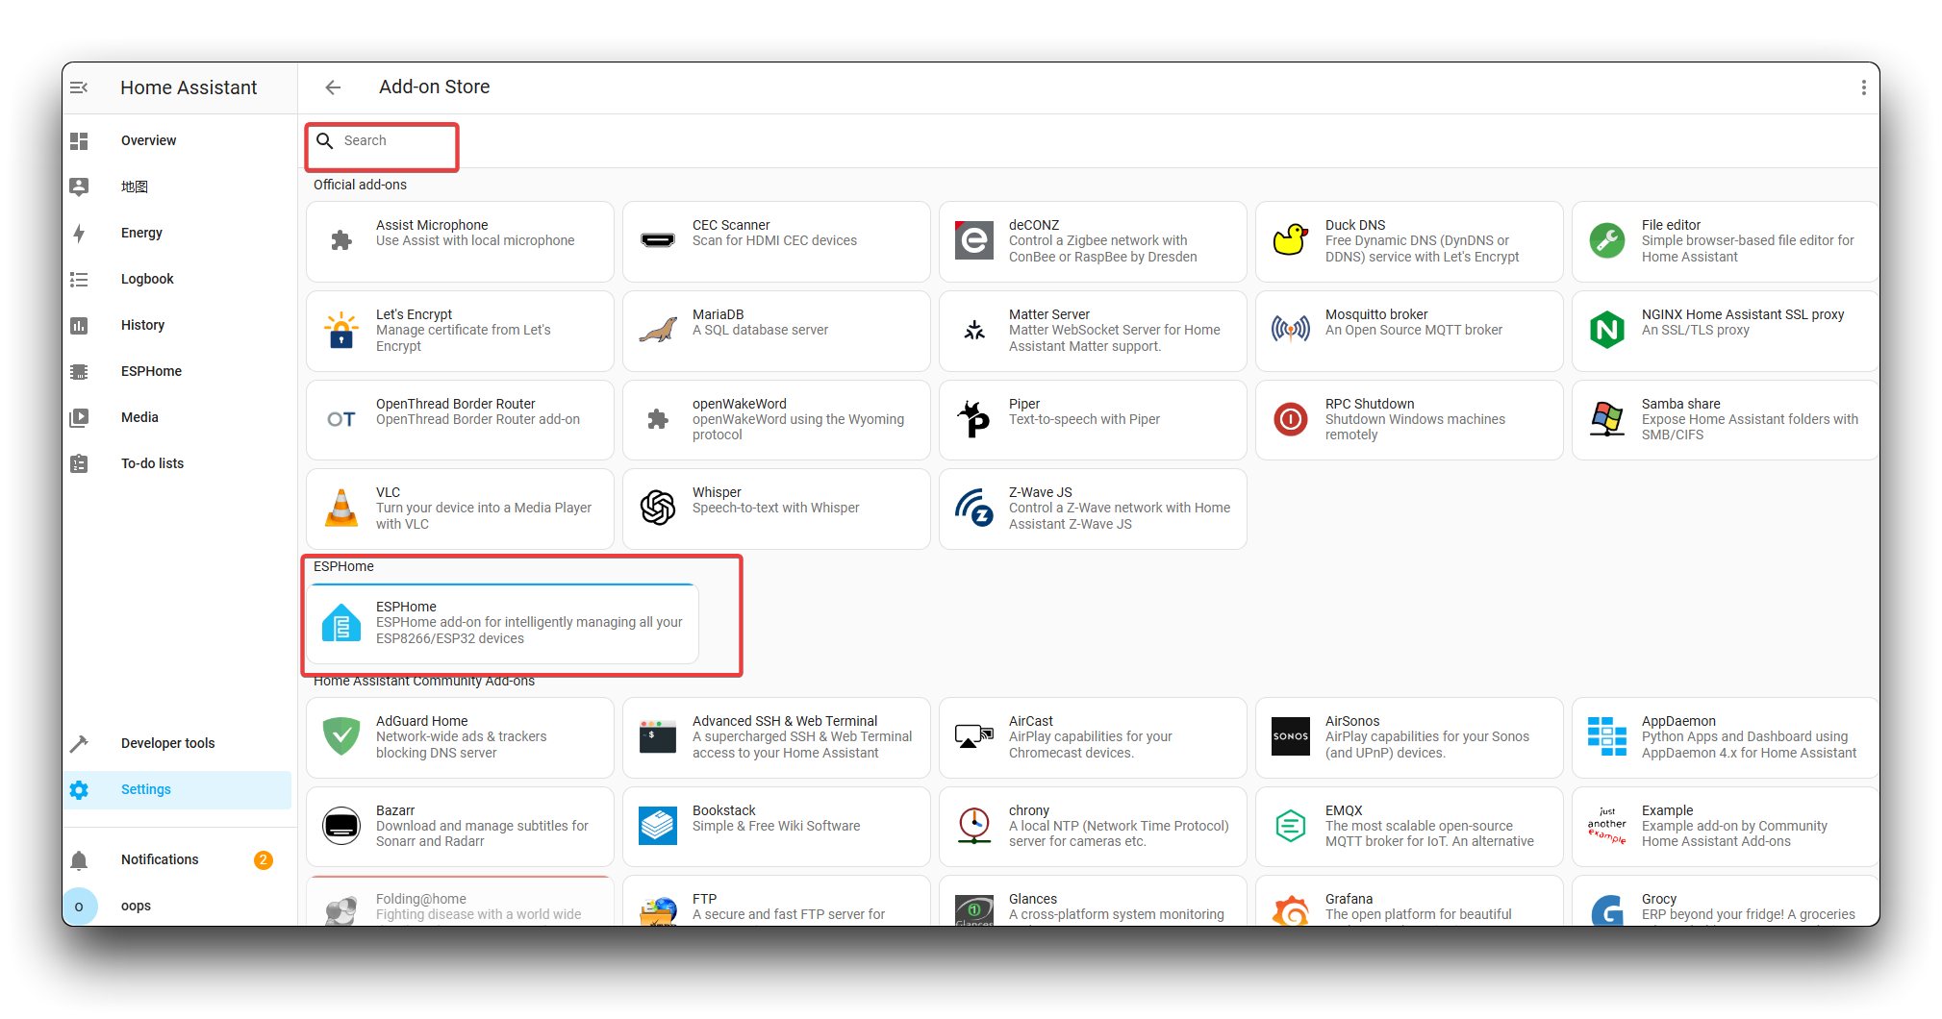
Task: Open ESPHome in the sidebar
Action: 178,371
